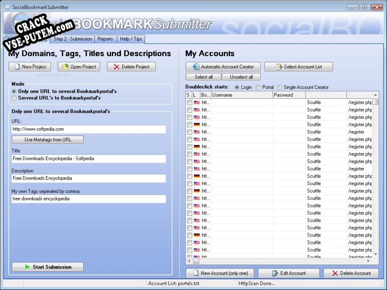Open the Reports tab
387x290 pixels.
(x=105, y=39)
